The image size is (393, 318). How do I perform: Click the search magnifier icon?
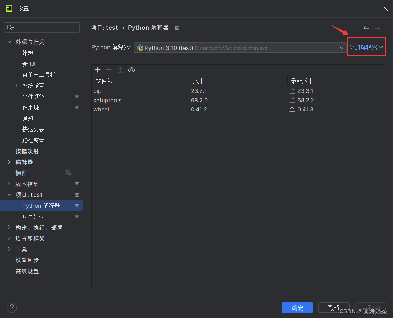(x=10, y=28)
